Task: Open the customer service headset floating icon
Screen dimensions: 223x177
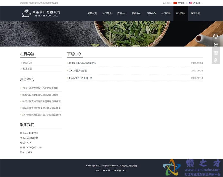Action: pos(216,36)
